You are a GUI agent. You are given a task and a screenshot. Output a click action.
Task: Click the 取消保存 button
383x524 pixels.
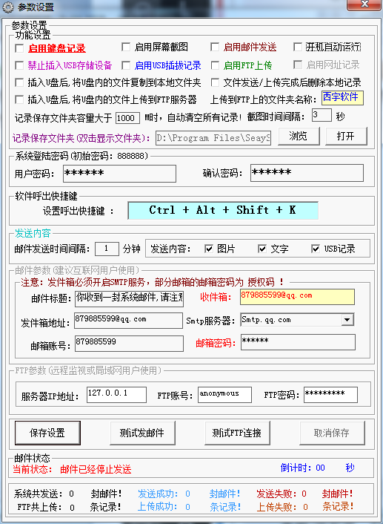[x=332, y=433]
